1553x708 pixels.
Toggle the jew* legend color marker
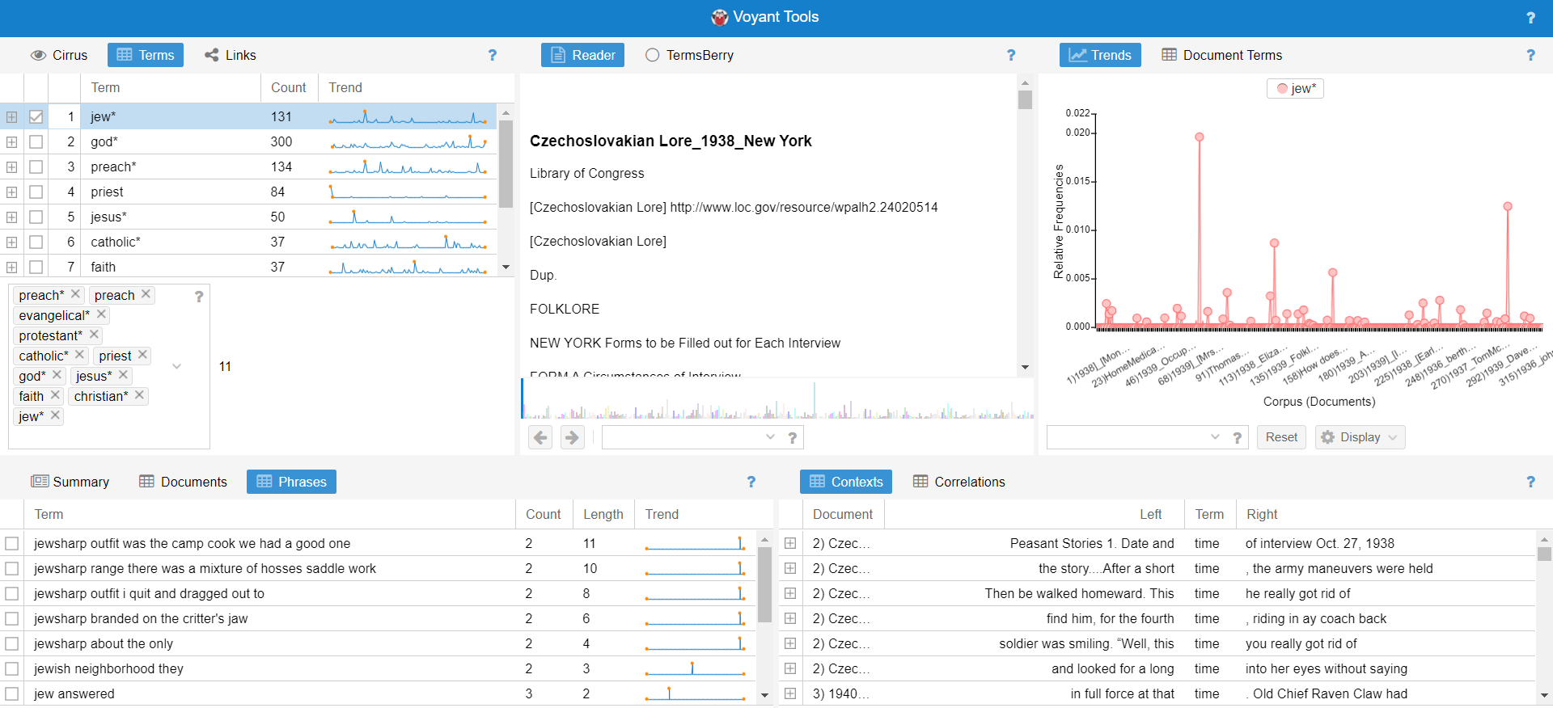click(x=1282, y=89)
